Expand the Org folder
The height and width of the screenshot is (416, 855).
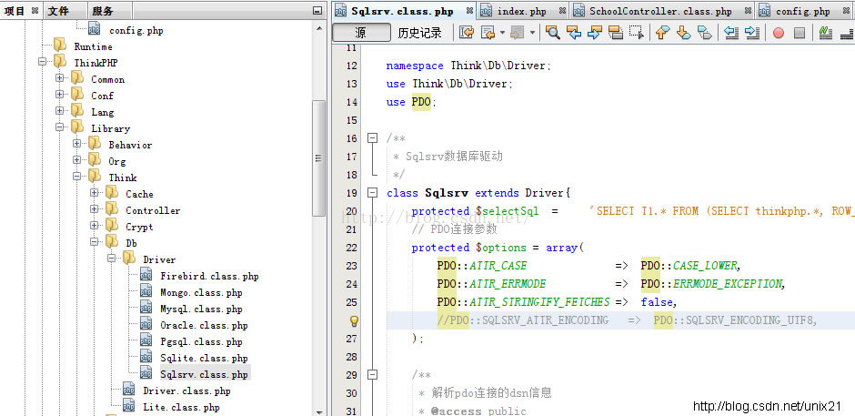coord(77,160)
